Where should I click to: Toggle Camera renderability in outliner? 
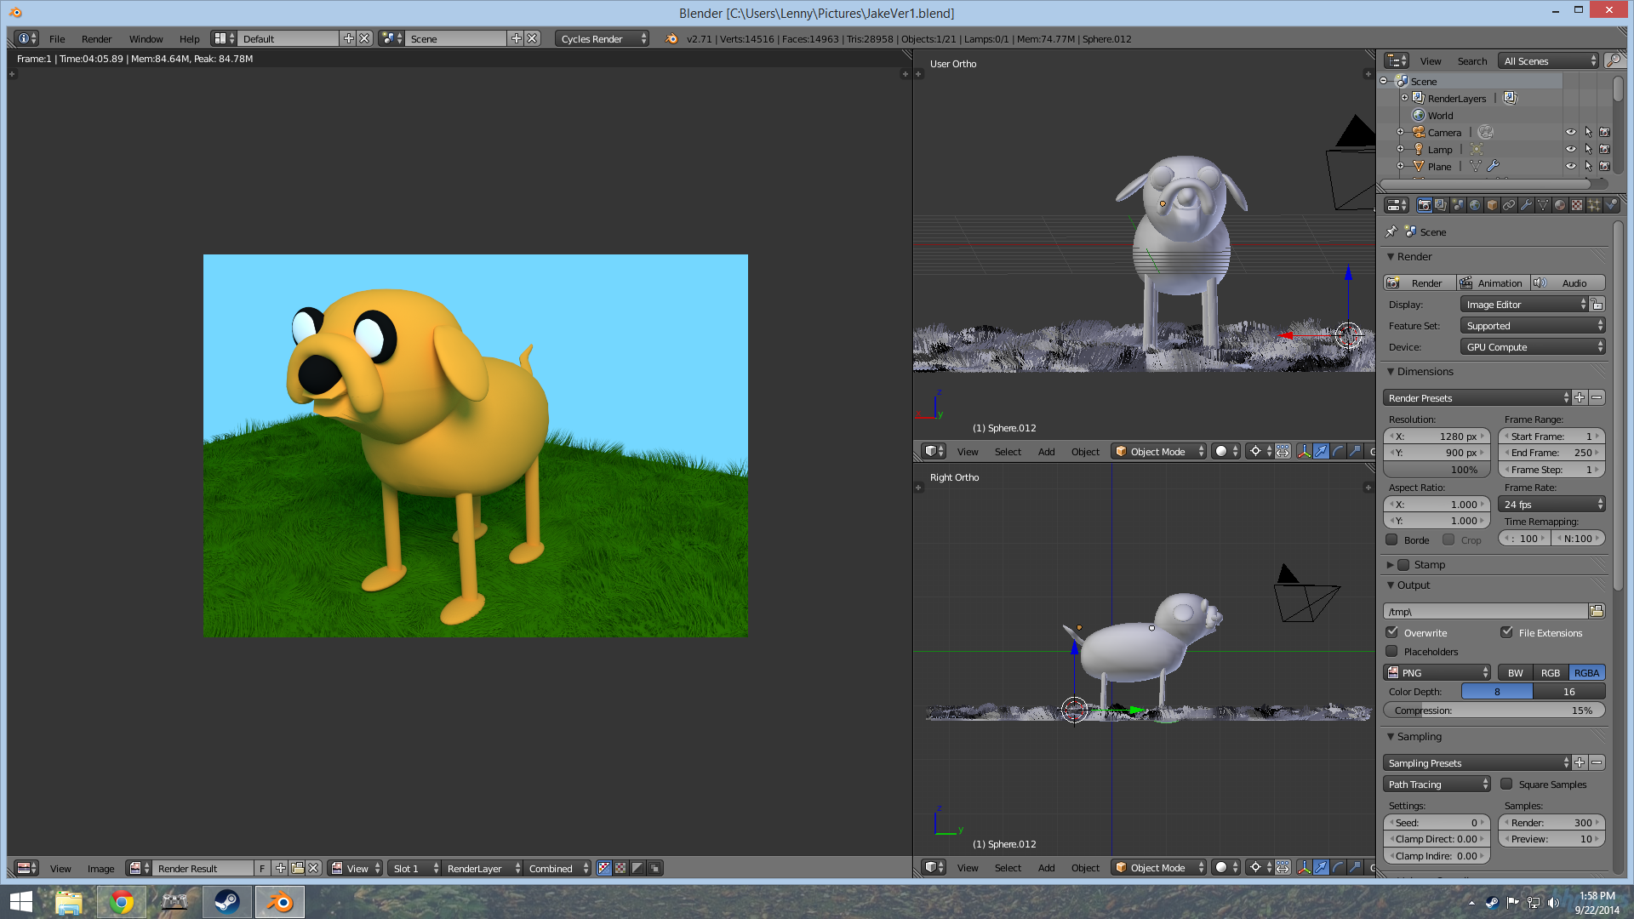[1604, 132]
